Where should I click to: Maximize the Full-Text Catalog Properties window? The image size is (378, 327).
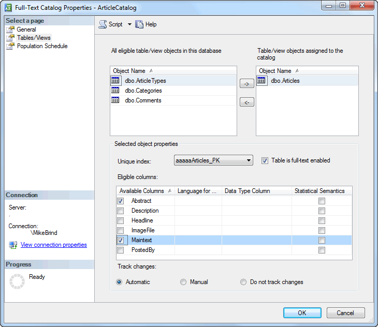[343, 5]
